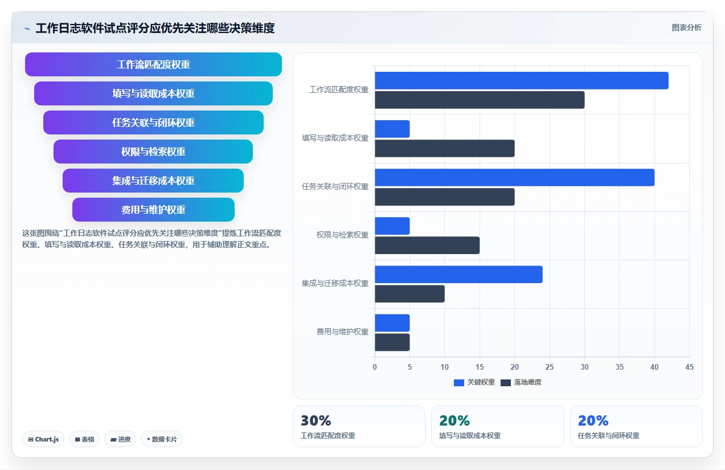Click the 费用与维护权重 y-axis label
This screenshot has height=470, width=725.
[x=342, y=332]
